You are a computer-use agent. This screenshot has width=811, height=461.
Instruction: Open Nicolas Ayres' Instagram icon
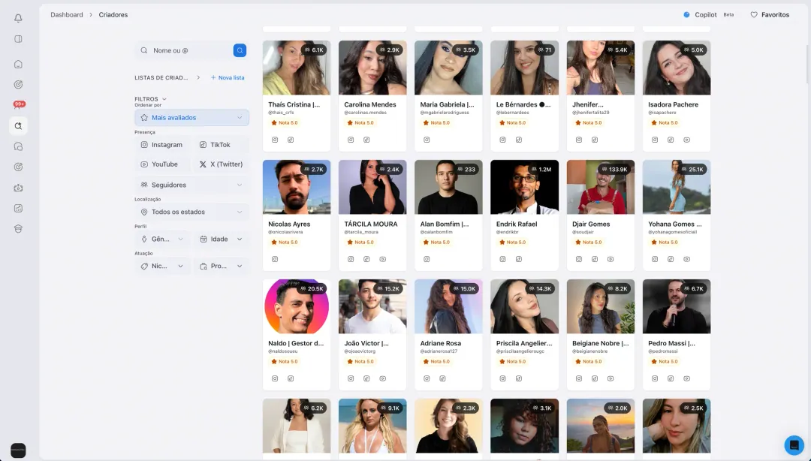275,259
